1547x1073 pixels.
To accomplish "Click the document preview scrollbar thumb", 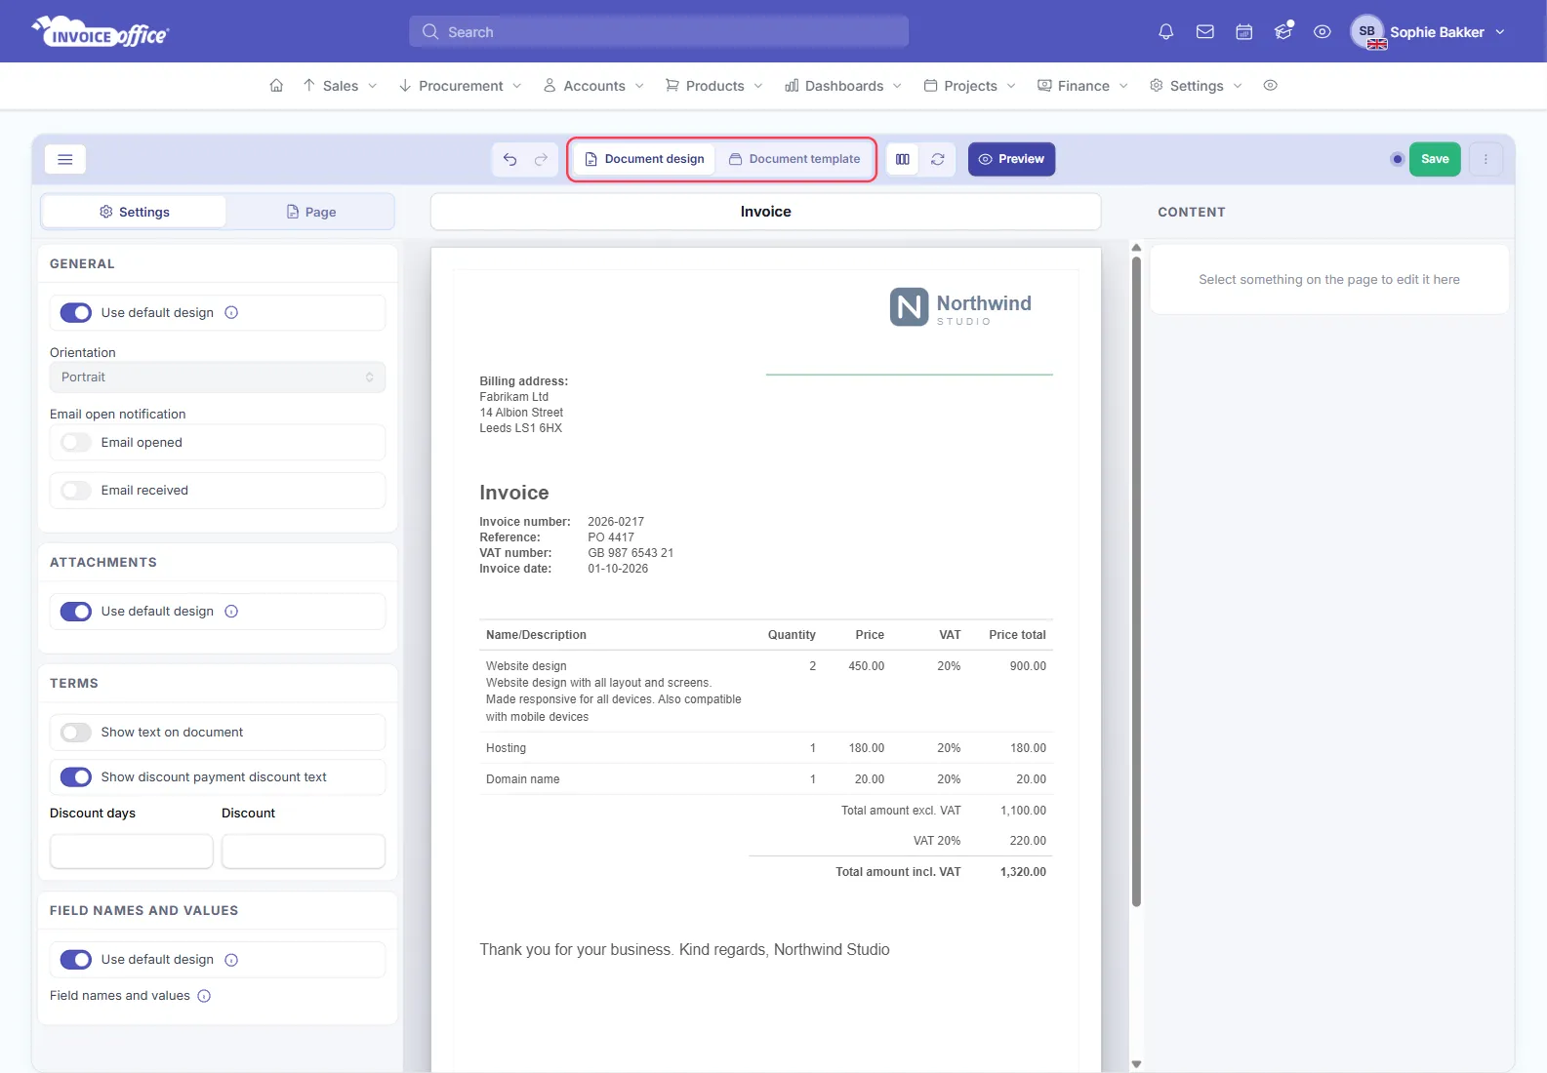I will (x=1136, y=581).
